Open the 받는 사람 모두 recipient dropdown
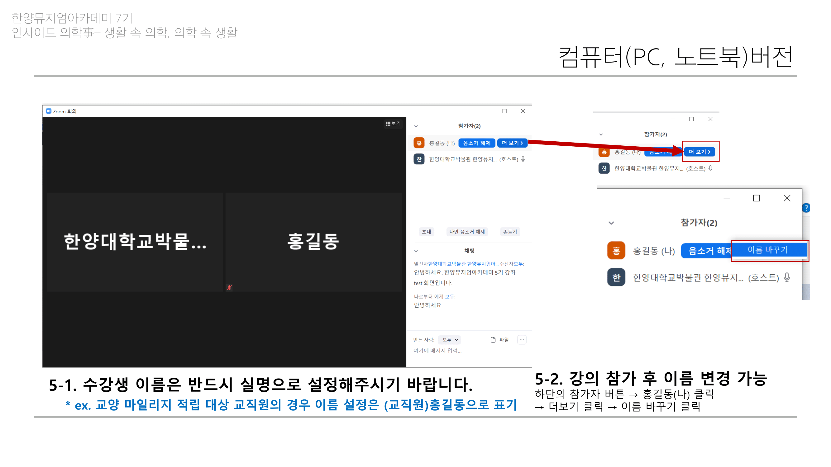 pos(450,340)
